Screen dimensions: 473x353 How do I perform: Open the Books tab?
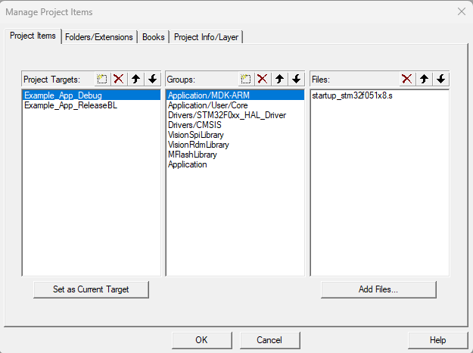coord(154,37)
